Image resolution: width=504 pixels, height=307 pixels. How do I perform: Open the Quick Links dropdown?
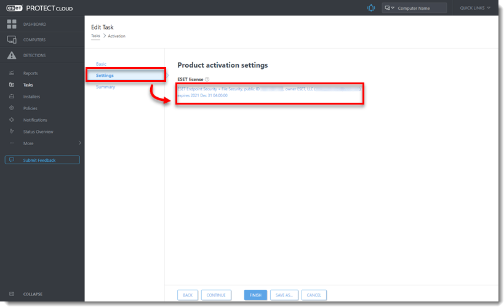(474, 8)
